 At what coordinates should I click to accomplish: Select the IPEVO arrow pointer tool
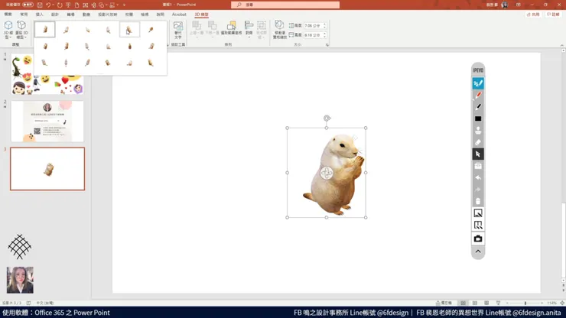pos(478,154)
